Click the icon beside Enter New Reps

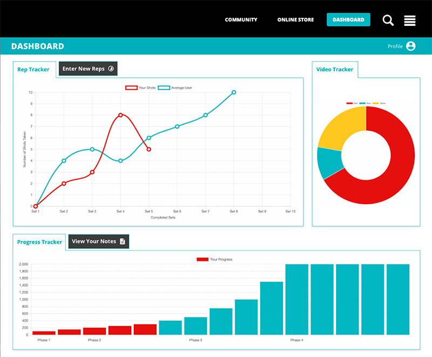coord(111,69)
